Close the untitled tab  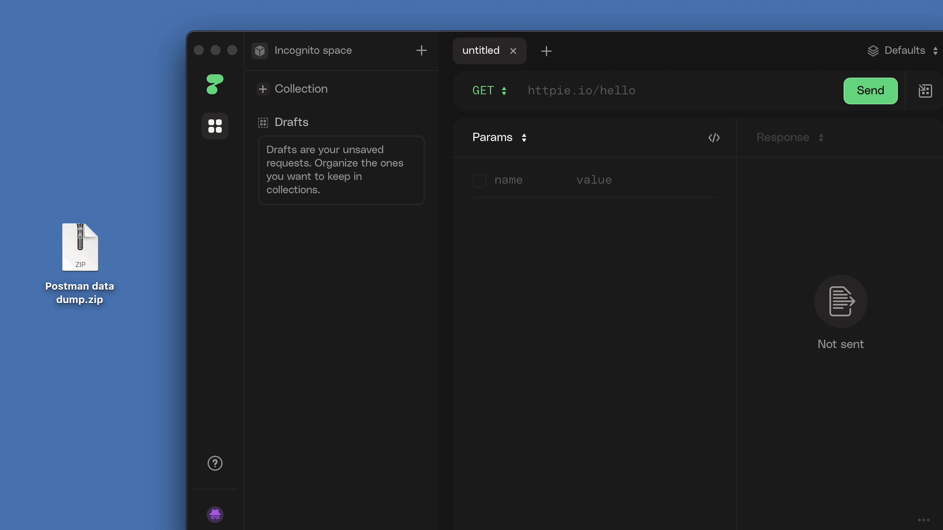coord(513,51)
